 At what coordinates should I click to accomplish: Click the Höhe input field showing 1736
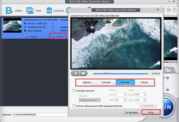point(139,100)
